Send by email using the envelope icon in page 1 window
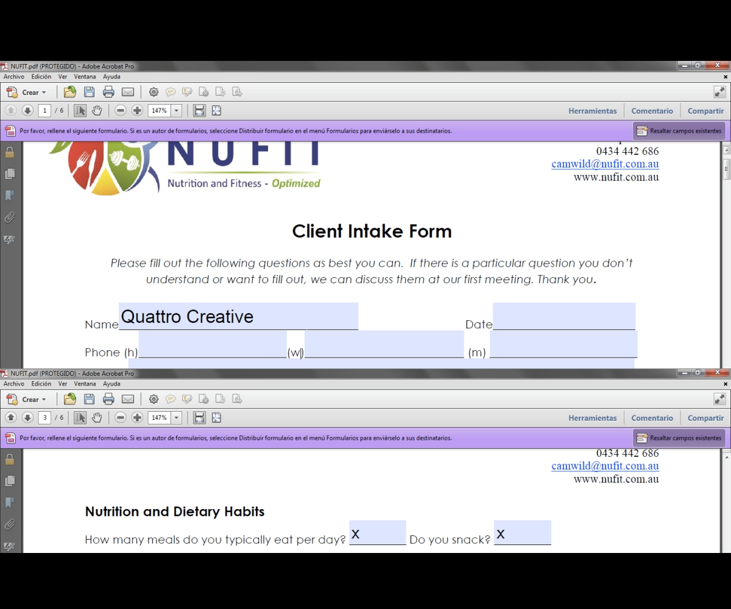 [128, 93]
